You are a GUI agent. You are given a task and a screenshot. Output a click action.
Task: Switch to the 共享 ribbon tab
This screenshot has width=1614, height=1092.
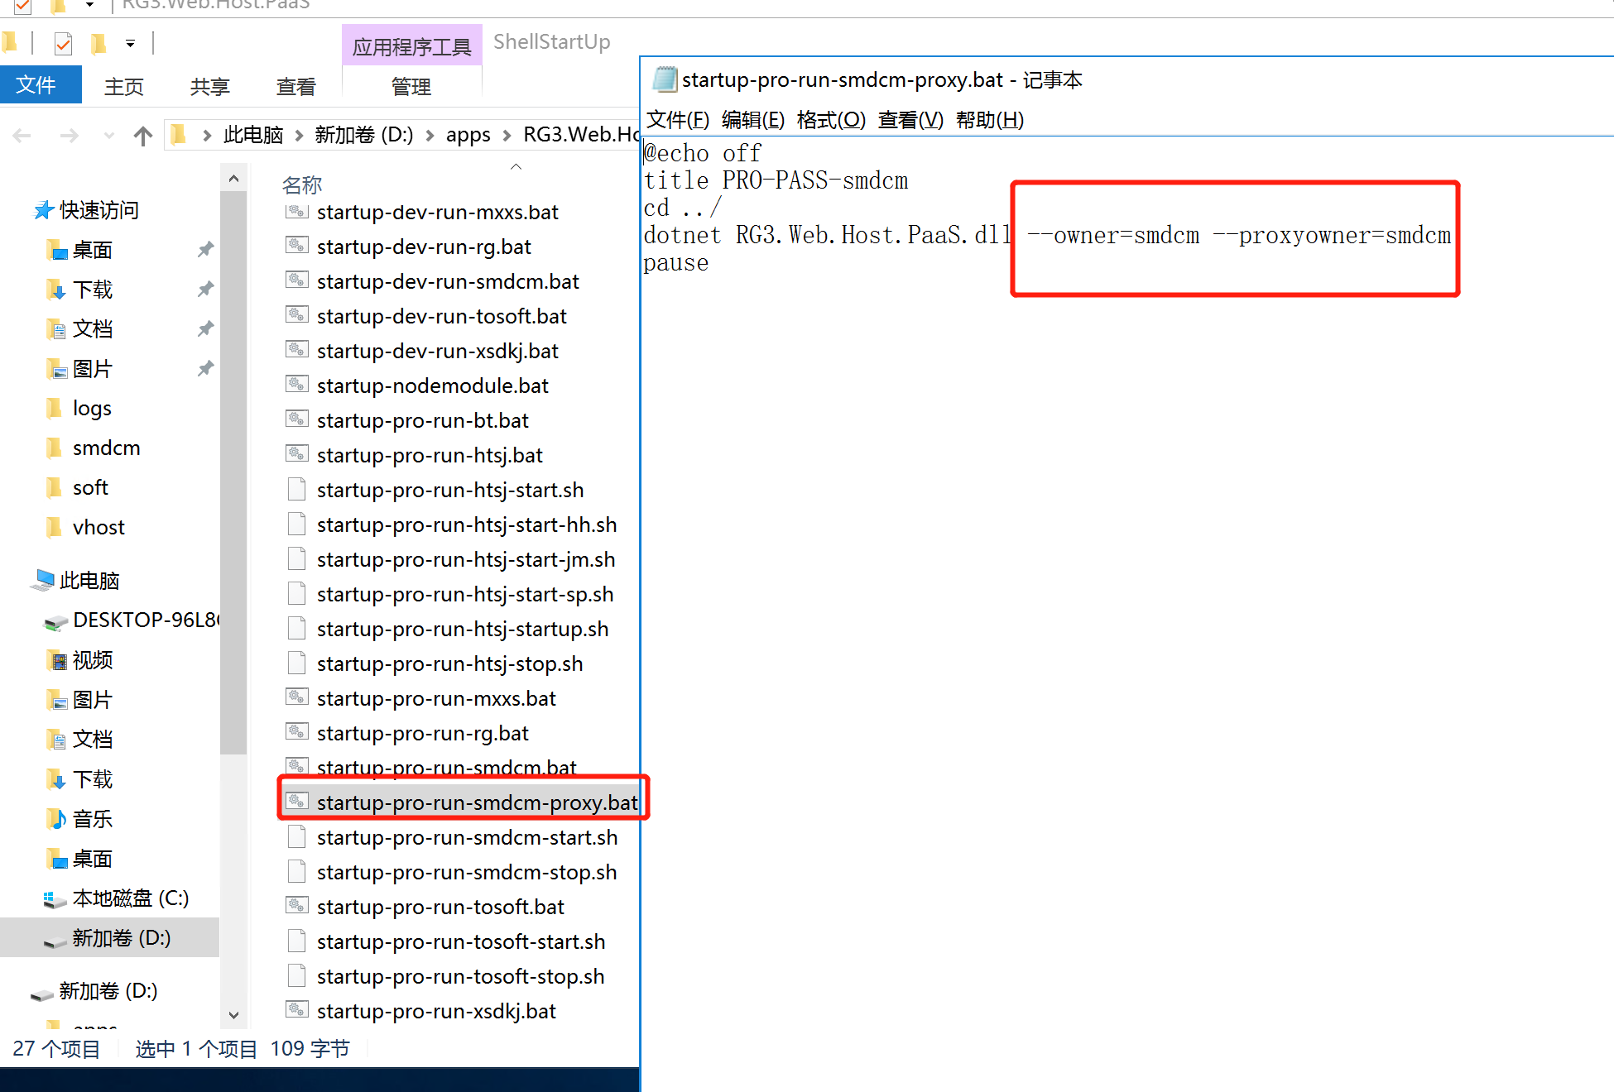pos(209,86)
